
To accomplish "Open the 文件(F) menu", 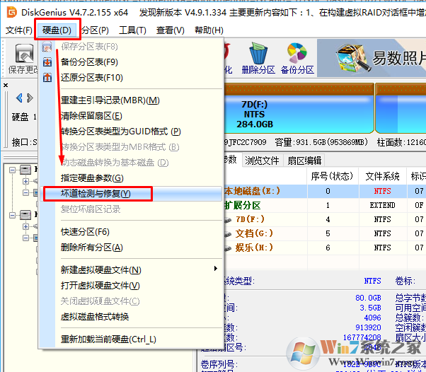I will coord(18,30).
